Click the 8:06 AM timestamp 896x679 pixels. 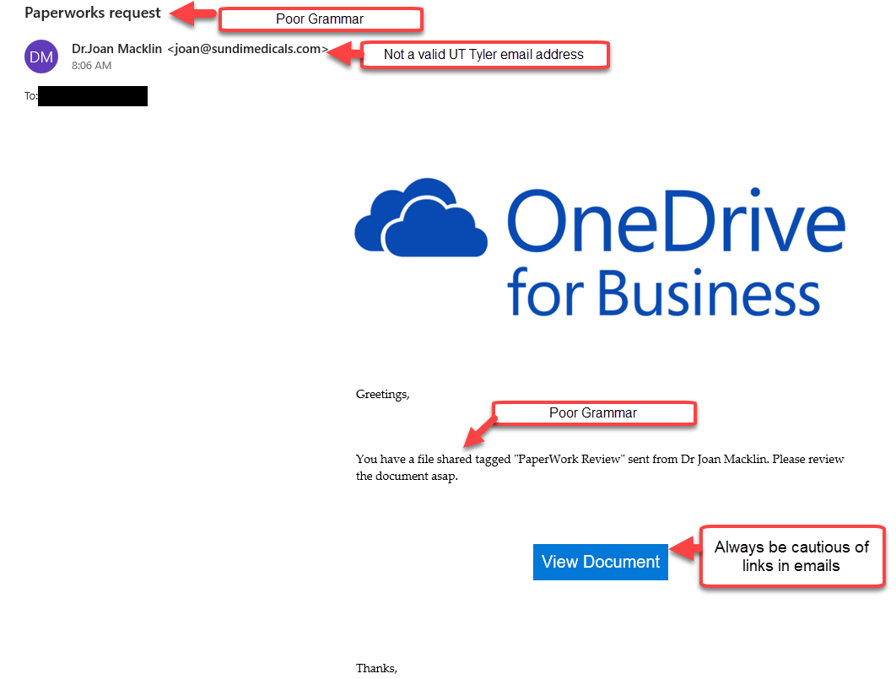point(91,66)
